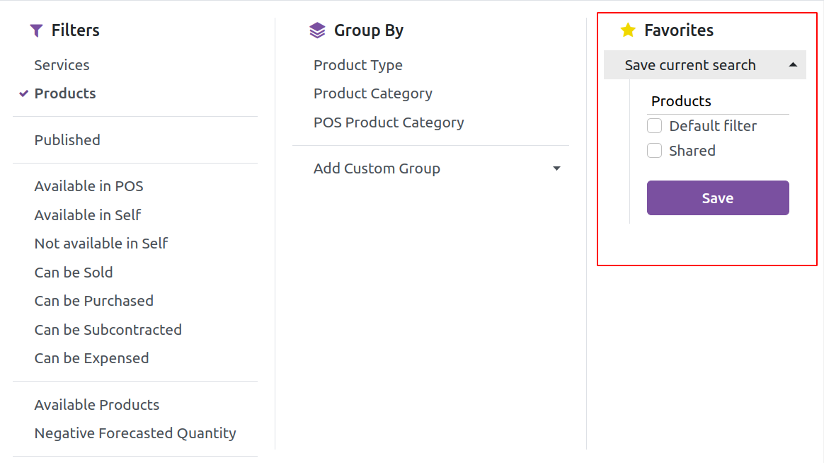Collapse the Save current search arrow
824x463 pixels.
click(x=793, y=64)
